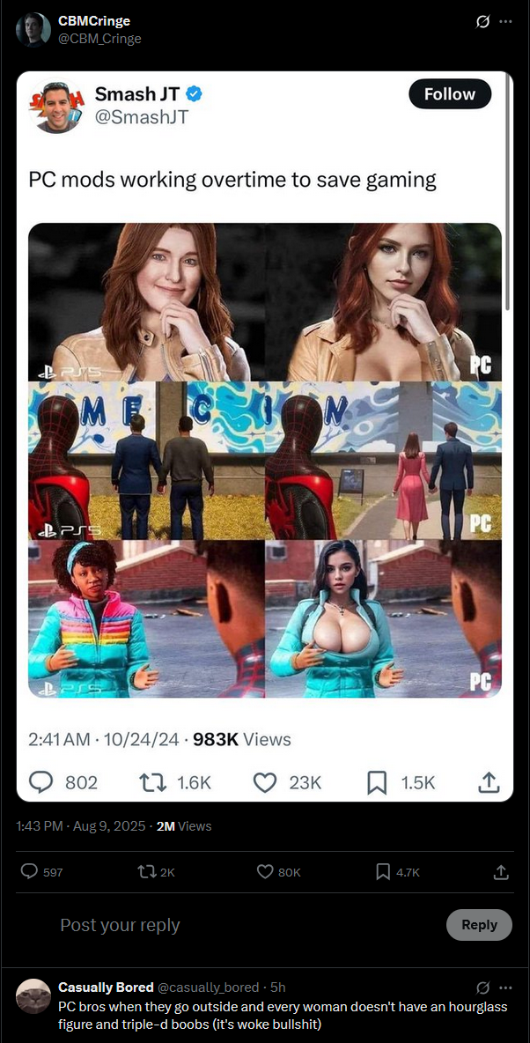The image size is (530, 1043).
Task: Open the more options menu on CBMCringe's post
Action: coord(506,22)
